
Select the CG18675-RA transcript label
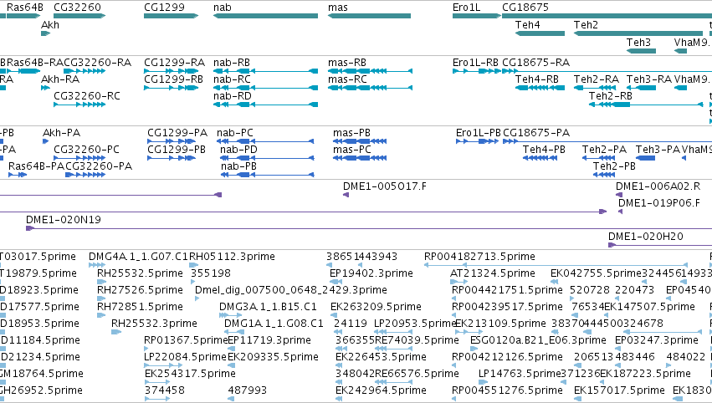(535, 62)
